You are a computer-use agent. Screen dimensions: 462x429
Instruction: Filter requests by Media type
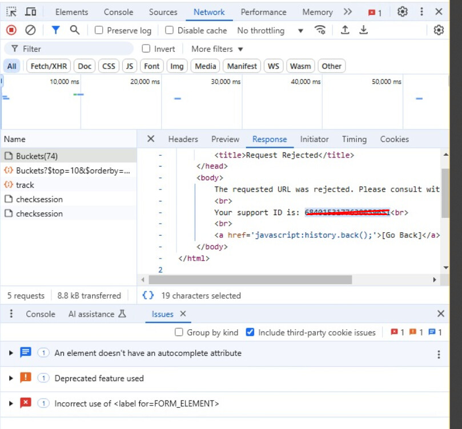206,66
